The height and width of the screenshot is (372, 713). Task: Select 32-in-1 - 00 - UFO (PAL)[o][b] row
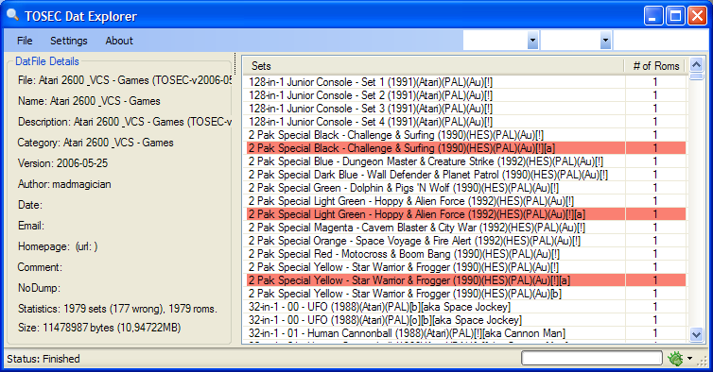point(466,320)
